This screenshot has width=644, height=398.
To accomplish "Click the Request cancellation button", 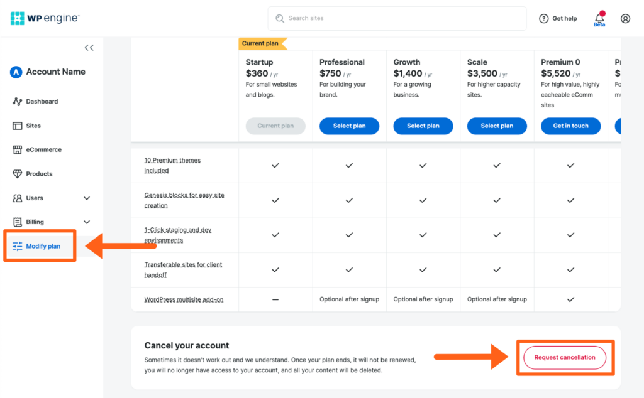I will (564, 358).
